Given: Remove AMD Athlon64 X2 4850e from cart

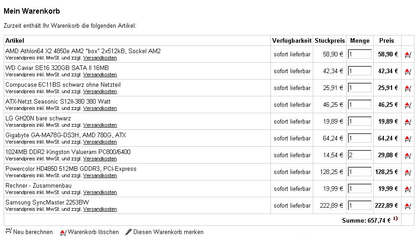Looking at the screenshot, I should point(408,55).
